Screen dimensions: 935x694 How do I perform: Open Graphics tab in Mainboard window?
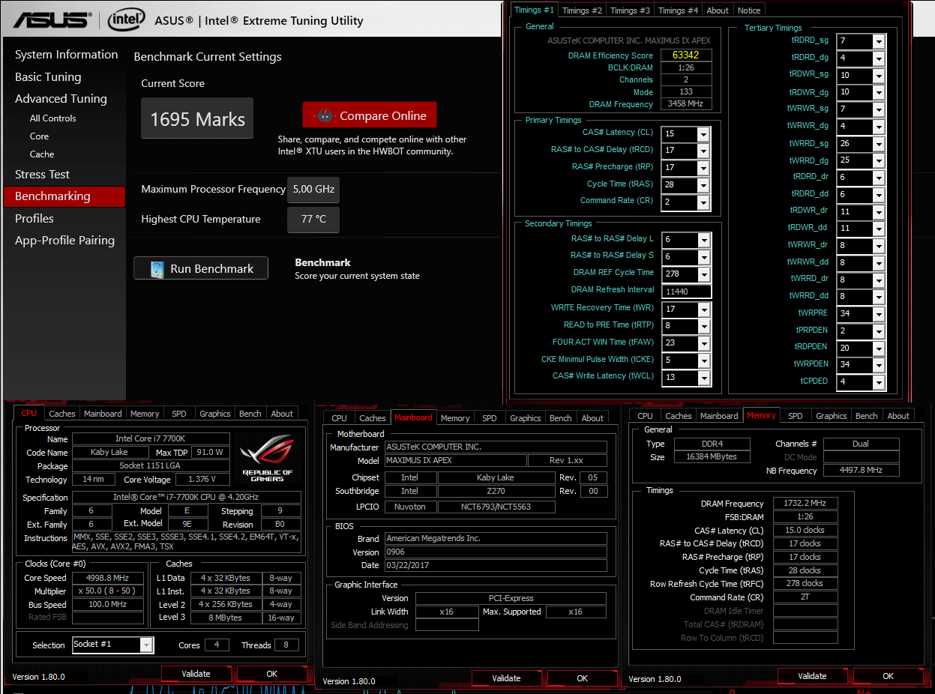[526, 418]
